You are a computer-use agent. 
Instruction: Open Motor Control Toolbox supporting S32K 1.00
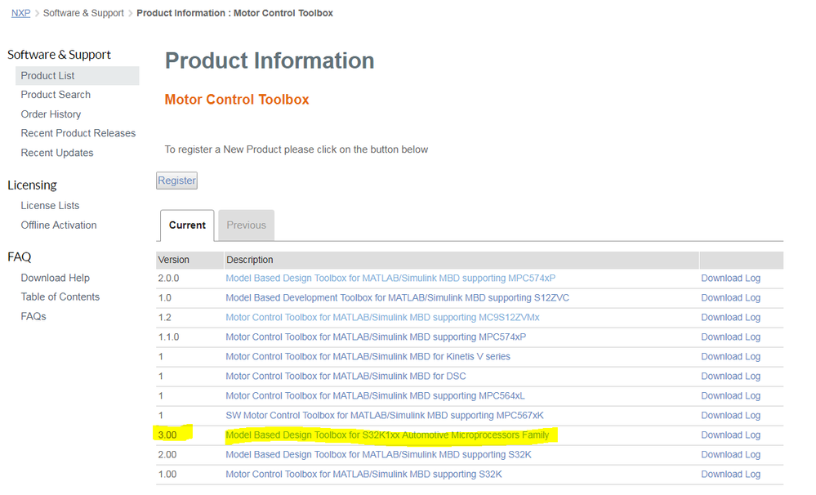(363, 475)
